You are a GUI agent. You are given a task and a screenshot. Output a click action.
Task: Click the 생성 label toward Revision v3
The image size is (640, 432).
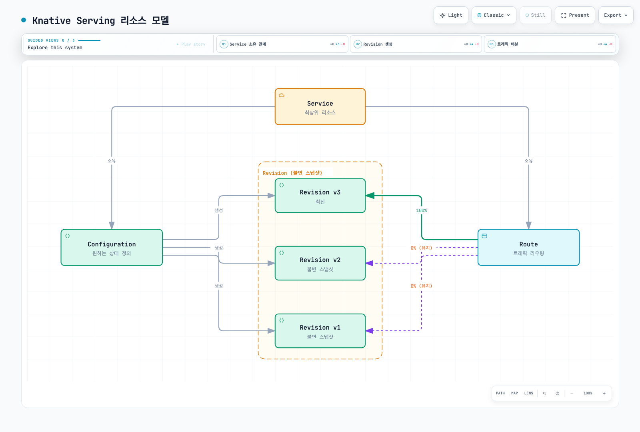pos(219,210)
